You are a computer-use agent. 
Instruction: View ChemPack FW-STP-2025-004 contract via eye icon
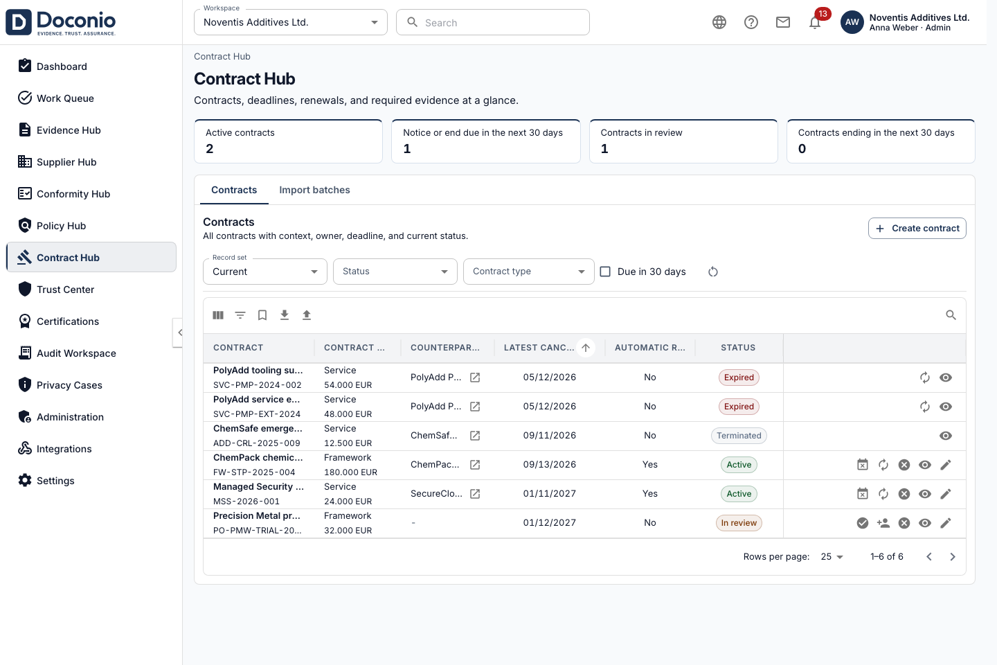point(925,465)
